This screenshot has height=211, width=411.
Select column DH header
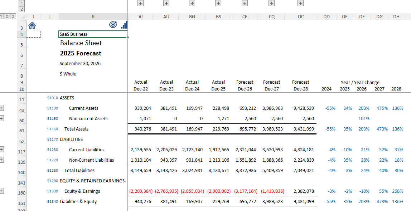pyautogui.click(x=396, y=17)
